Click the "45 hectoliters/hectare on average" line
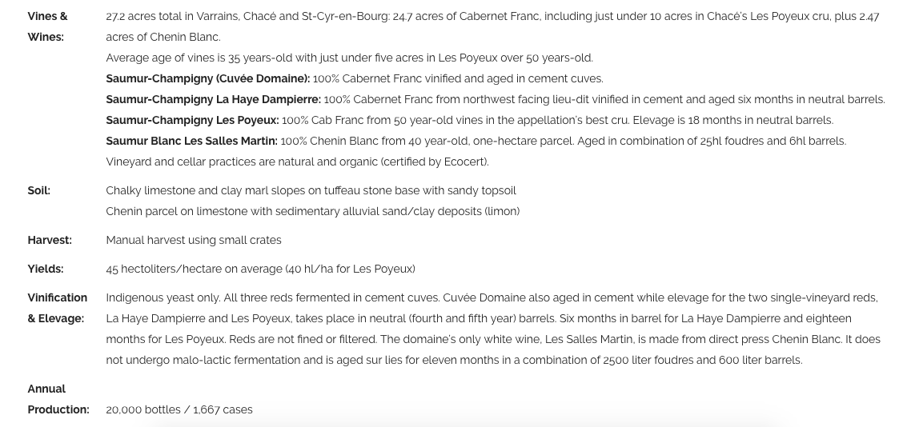911x427 pixels. pyautogui.click(x=260, y=269)
